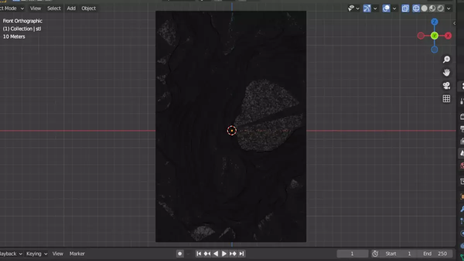Expand the gizmos options dropdown arrow
The height and width of the screenshot is (261, 464).
click(x=375, y=8)
